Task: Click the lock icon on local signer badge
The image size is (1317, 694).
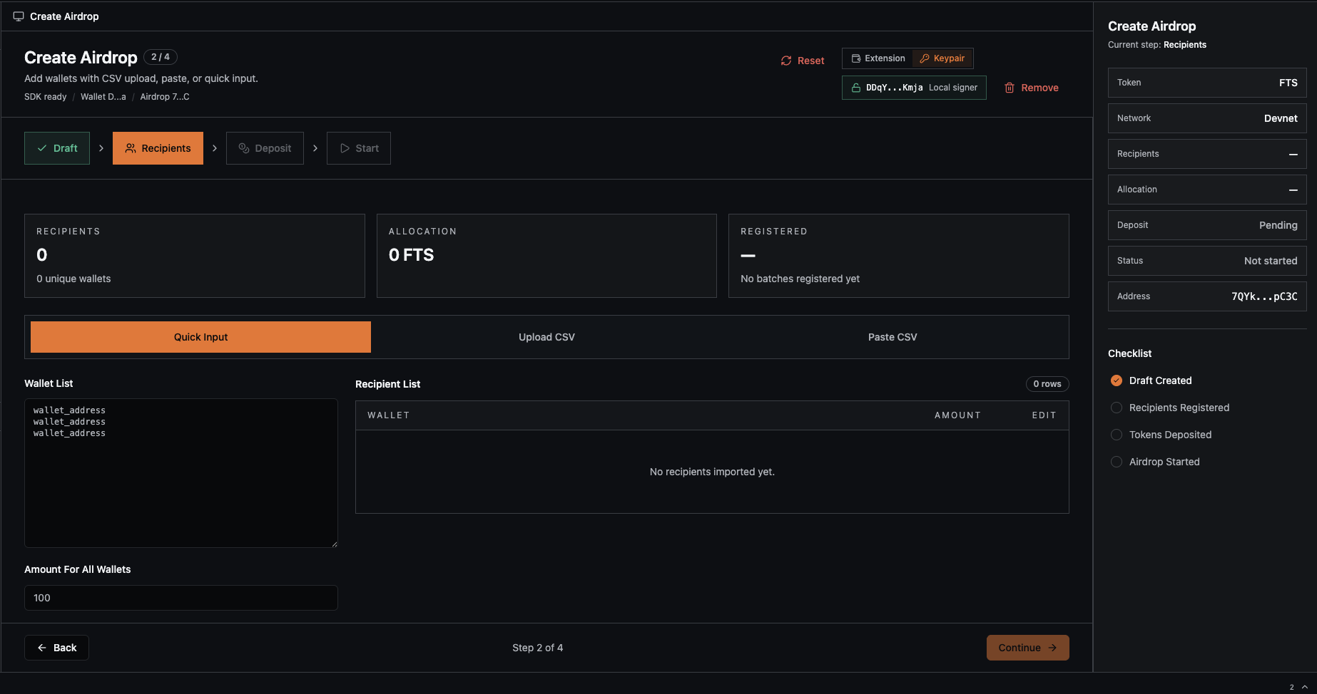Action: click(856, 88)
